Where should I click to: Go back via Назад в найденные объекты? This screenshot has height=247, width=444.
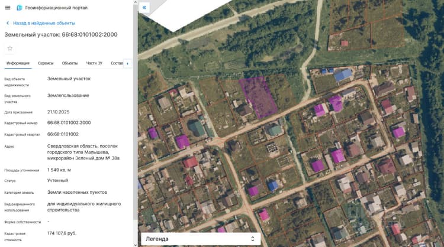click(x=44, y=23)
